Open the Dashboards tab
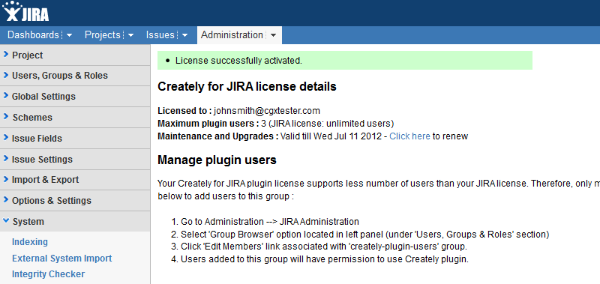Image resolution: width=600 pixels, height=284 pixels. [x=33, y=35]
